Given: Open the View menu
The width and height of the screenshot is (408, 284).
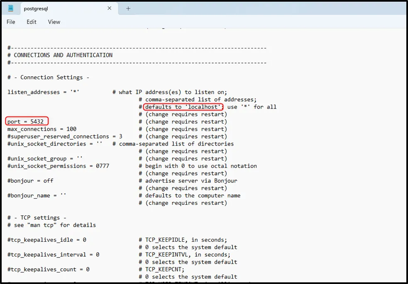Looking at the screenshot, I should coord(54,22).
